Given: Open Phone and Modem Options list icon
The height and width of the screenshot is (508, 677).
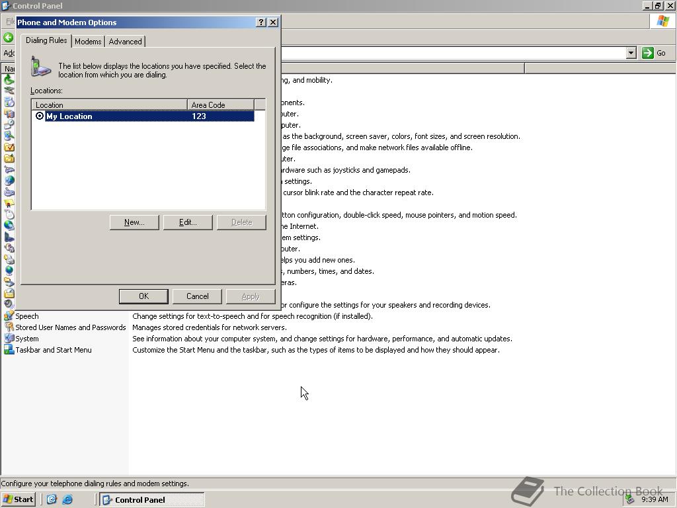Looking at the screenshot, I should coord(9,237).
